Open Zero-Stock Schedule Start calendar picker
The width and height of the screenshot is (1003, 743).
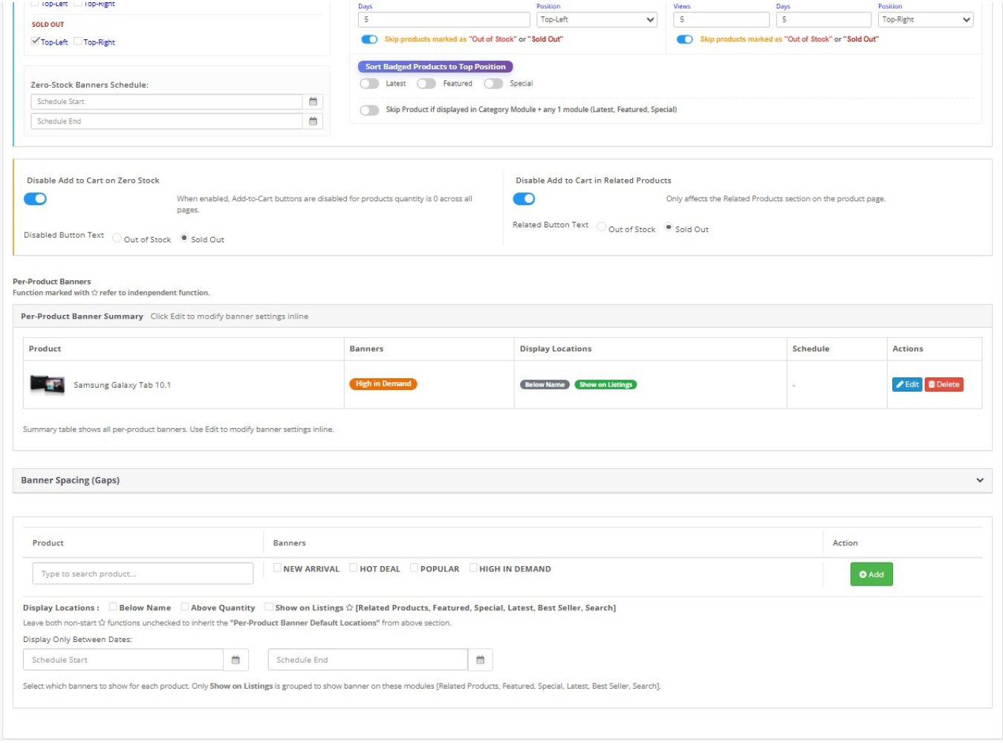pyautogui.click(x=313, y=102)
